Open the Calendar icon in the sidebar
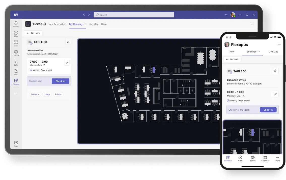 tap(16, 52)
